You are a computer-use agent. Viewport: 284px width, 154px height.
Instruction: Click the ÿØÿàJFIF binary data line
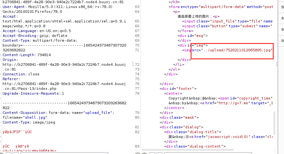tap(17, 132)
